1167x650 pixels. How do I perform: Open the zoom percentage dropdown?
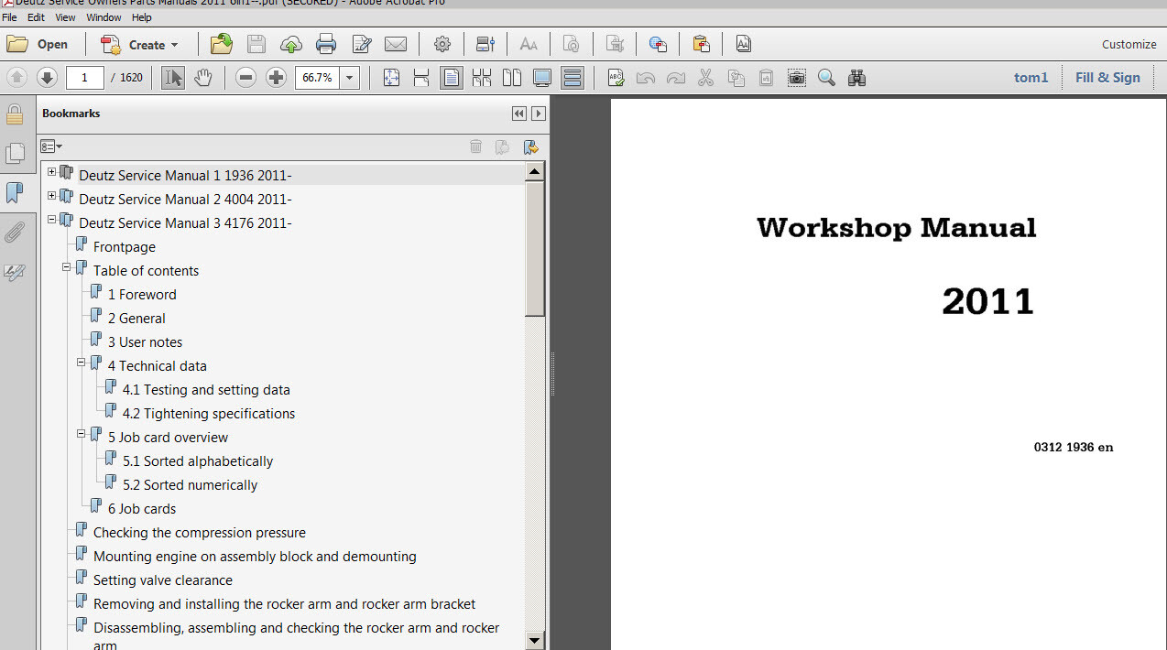(350, 78)
